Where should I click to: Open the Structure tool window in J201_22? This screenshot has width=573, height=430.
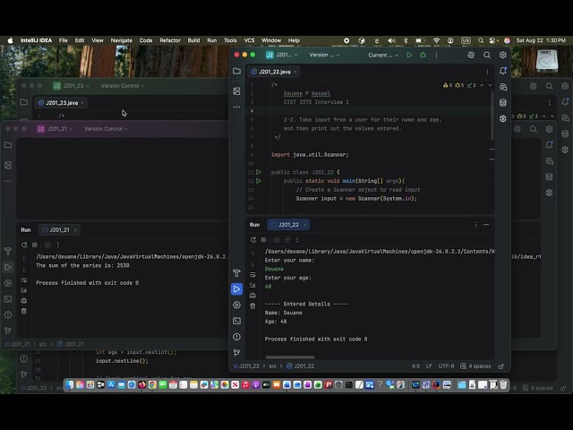pos(236,91)
